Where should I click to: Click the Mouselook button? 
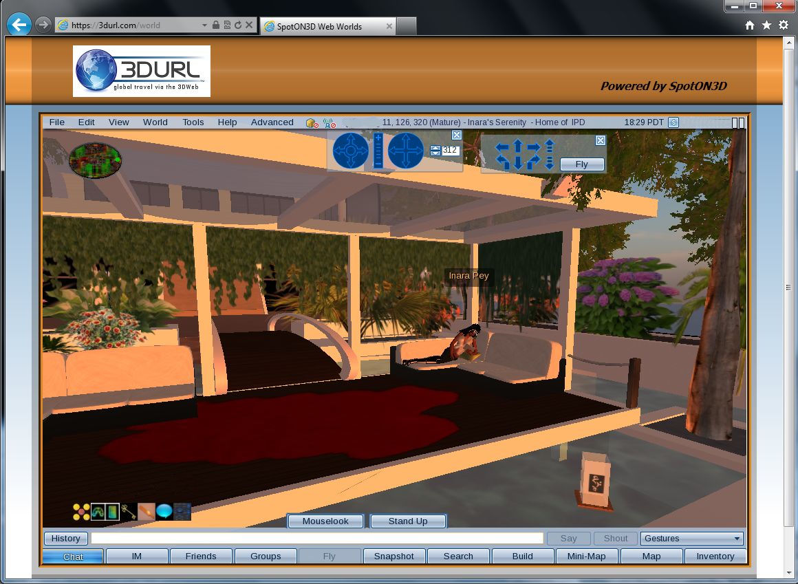[x=325, y=521]
